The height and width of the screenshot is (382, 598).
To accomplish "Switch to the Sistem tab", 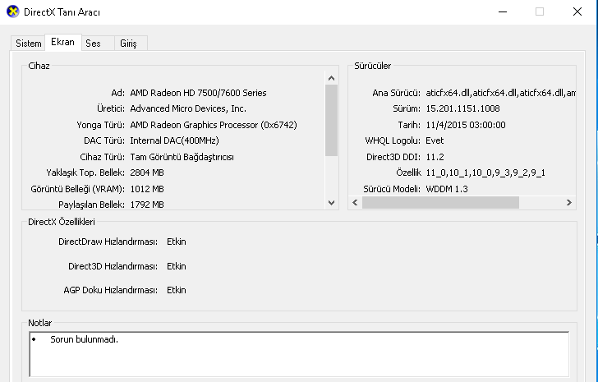I will pyautogui.click(x=28, y=43).
